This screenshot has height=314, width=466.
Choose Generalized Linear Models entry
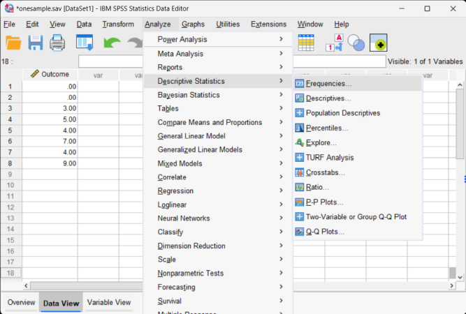coord(218,149)
